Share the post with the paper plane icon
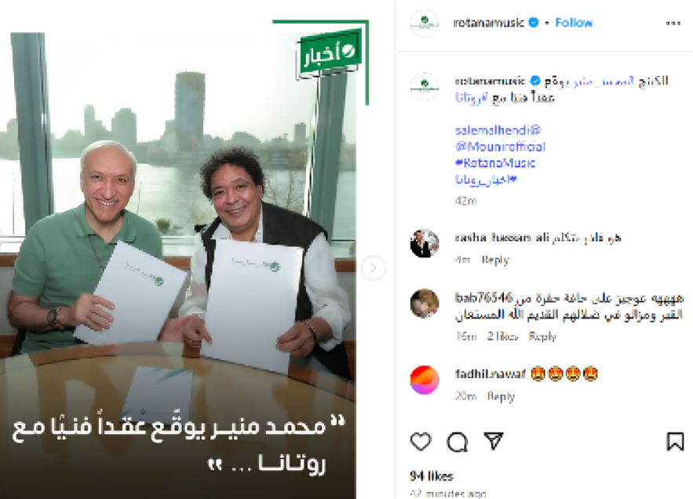The image size is (693, 499). coord(494,441)
